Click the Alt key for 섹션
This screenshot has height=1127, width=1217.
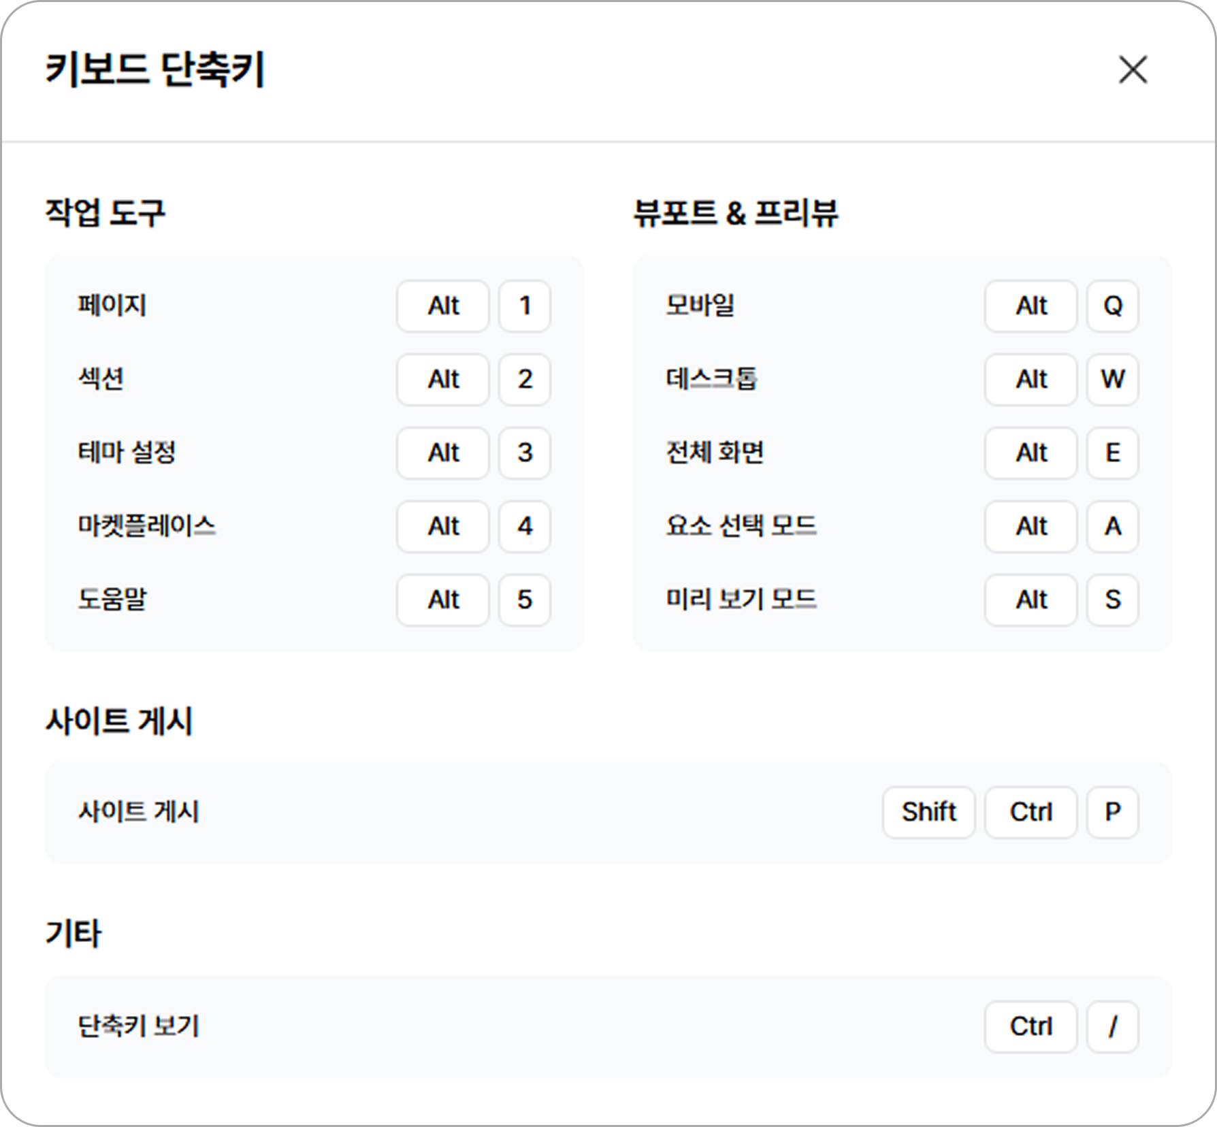pyautogui.click(x=443, y=380)
